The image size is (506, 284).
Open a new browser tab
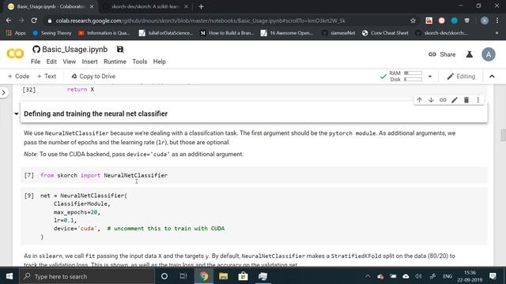(x=201, y=6)
